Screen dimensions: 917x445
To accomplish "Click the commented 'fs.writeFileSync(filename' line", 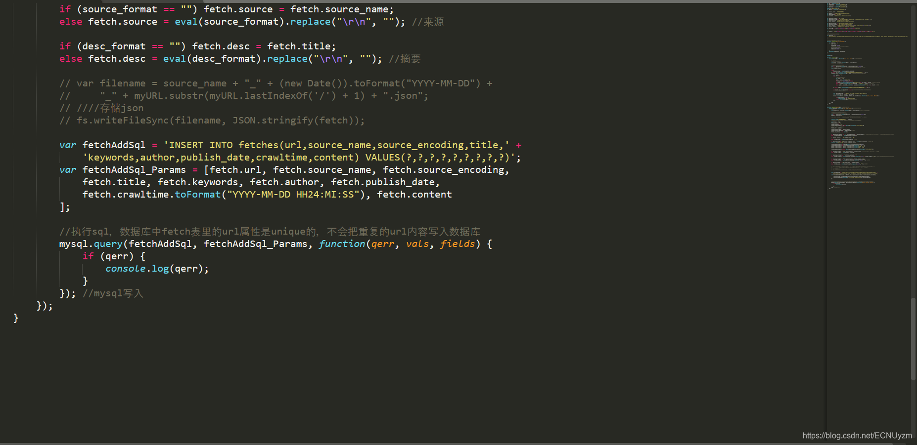I will coord(212,121).
